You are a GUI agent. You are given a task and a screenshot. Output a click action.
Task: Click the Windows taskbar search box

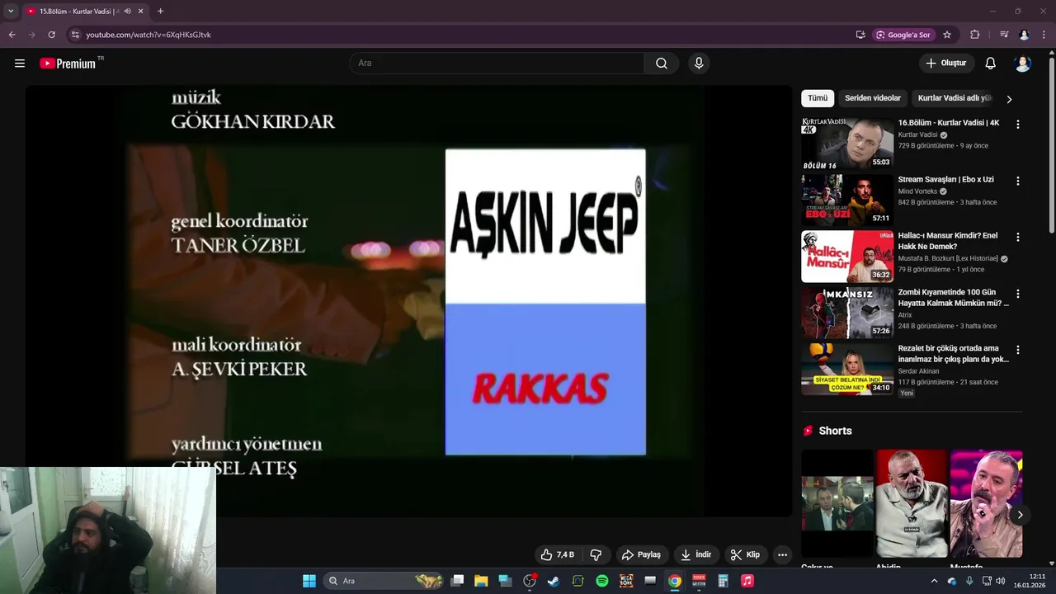click(x=384, y=581)
